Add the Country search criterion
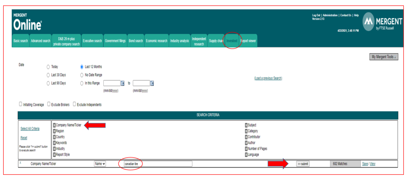 point(54,137)
